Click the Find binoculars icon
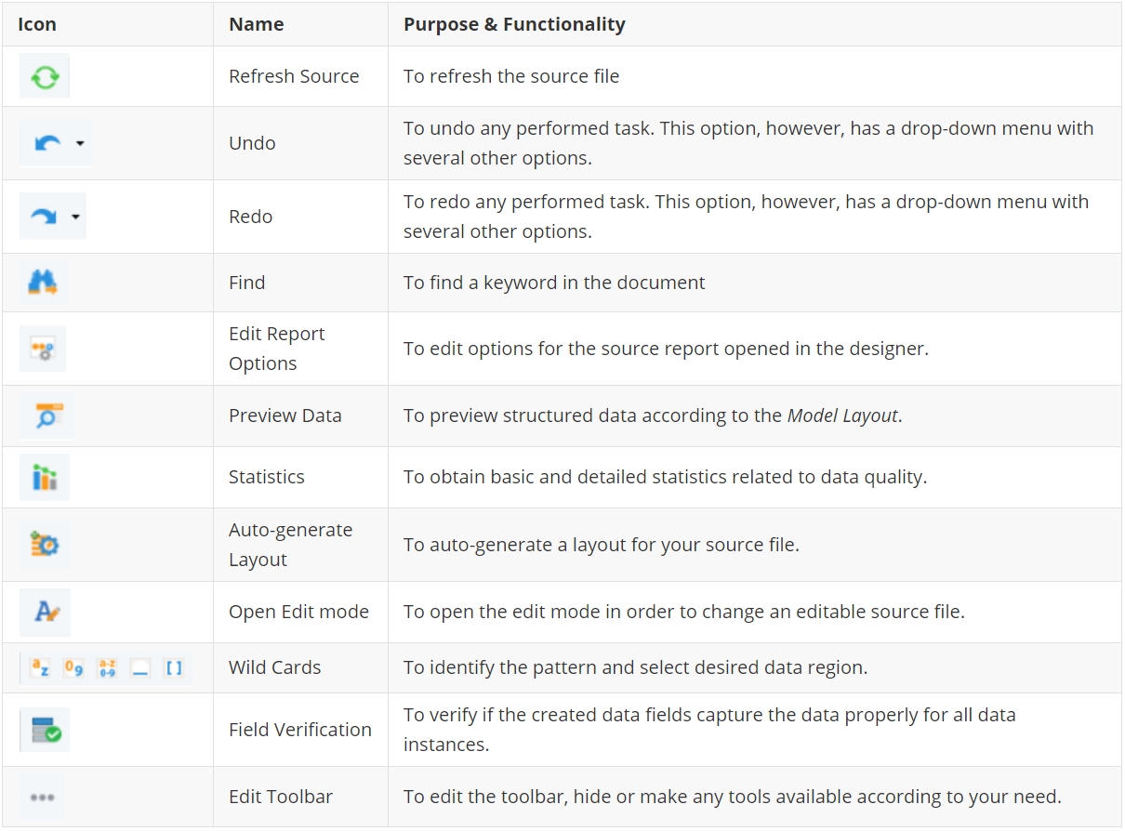The width and height of the screenshot is (1125, 831). tap(44, 283)
